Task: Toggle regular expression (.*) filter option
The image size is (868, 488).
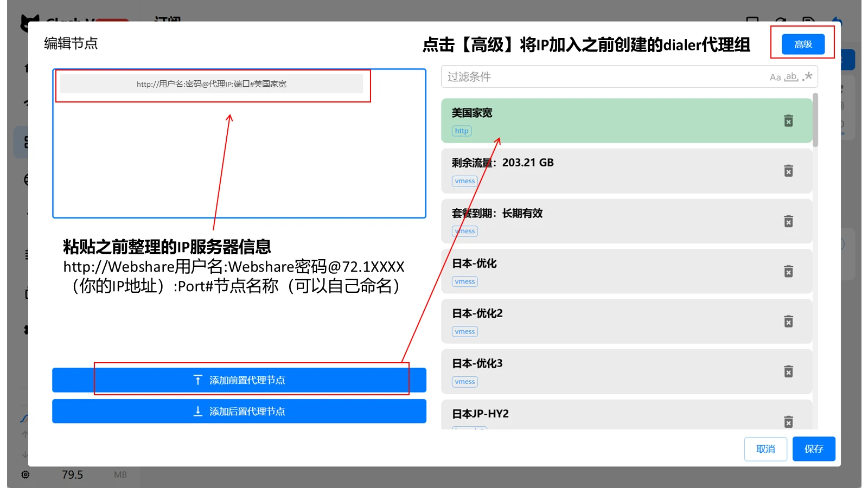Action: point(807,76)
